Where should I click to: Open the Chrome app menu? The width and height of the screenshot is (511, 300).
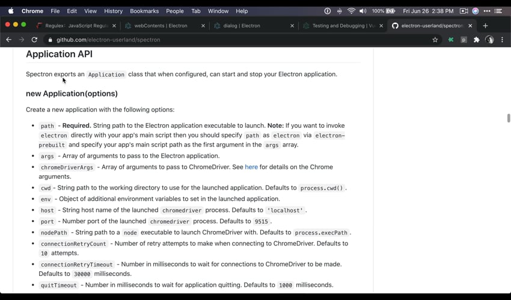[x=32, y=11]
